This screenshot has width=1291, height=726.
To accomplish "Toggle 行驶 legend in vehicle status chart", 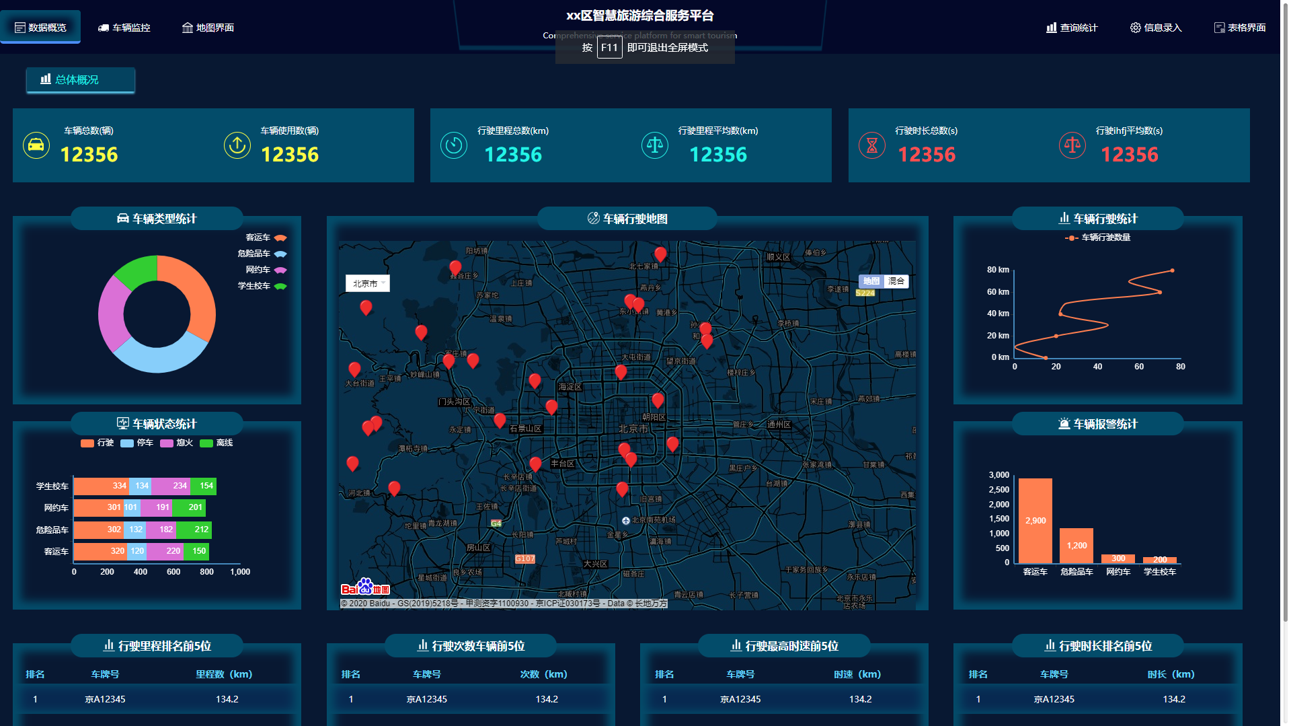I will [97, 443].
